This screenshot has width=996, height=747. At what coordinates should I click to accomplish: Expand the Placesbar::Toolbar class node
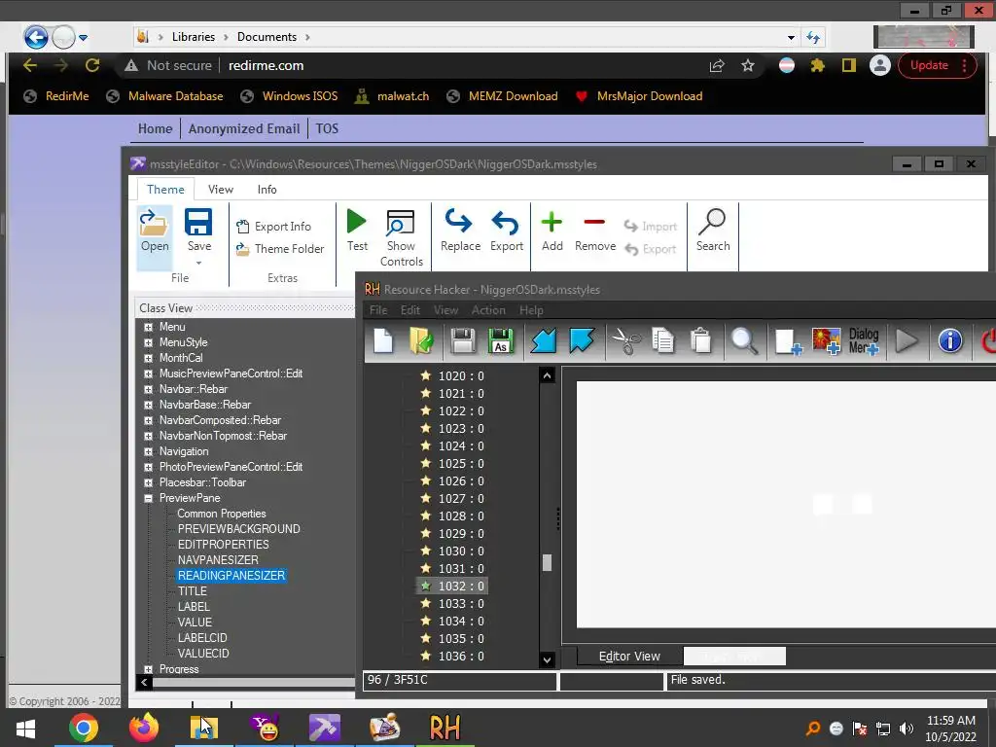(x=148, y=482)
